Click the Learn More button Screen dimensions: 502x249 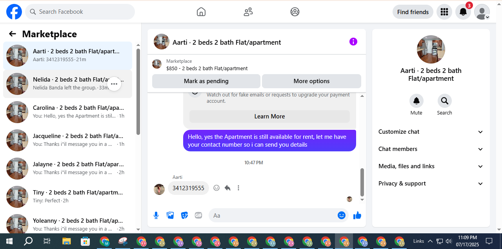tap(270, 116)
